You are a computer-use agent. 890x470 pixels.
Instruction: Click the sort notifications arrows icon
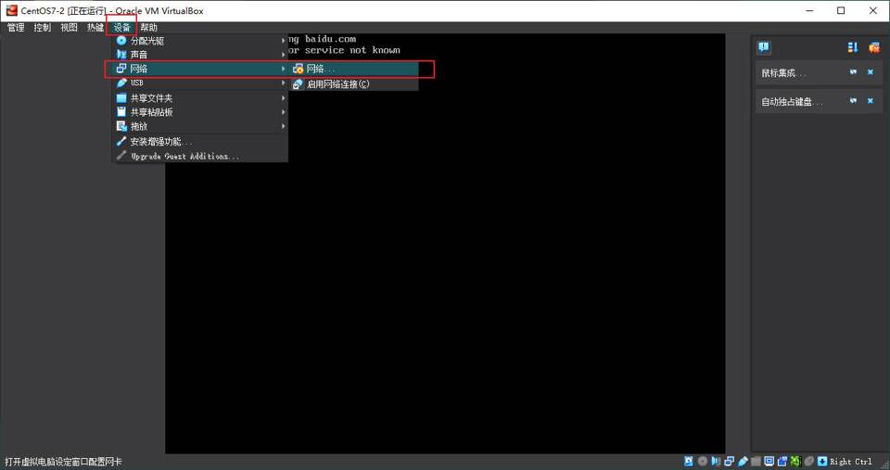[x=853, y=47]
